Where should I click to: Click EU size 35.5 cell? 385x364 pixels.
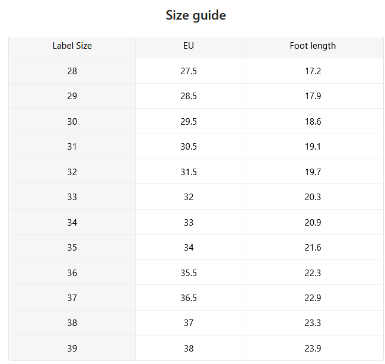pyautogui.click(x=189, y=273)
